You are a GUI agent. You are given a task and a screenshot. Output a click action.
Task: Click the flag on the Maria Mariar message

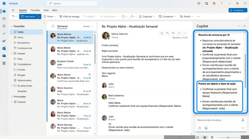pos(90,74)
